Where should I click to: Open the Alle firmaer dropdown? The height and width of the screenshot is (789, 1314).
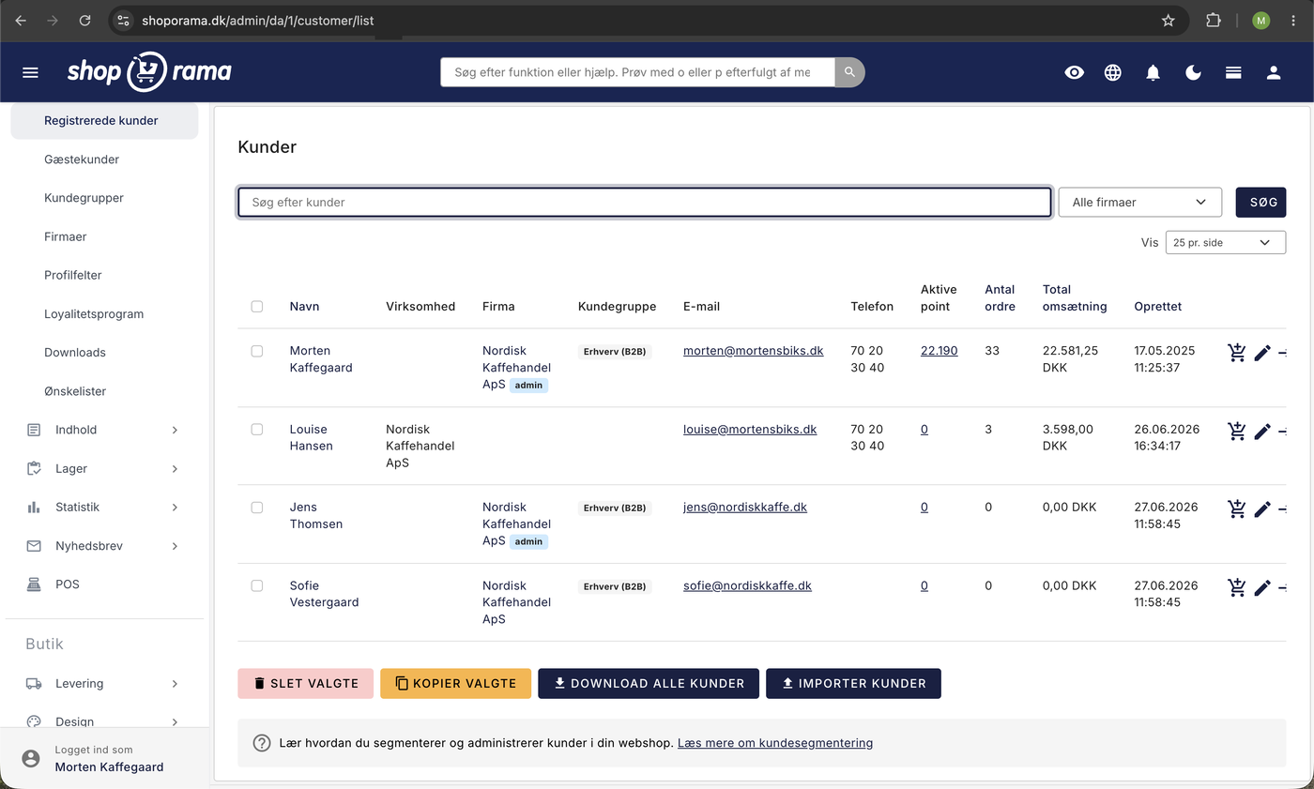point(1139,202)
